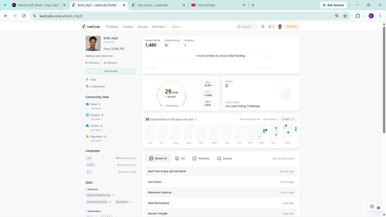
Task: Open Chrome profile K avatar
Action: tap(371, 16)
